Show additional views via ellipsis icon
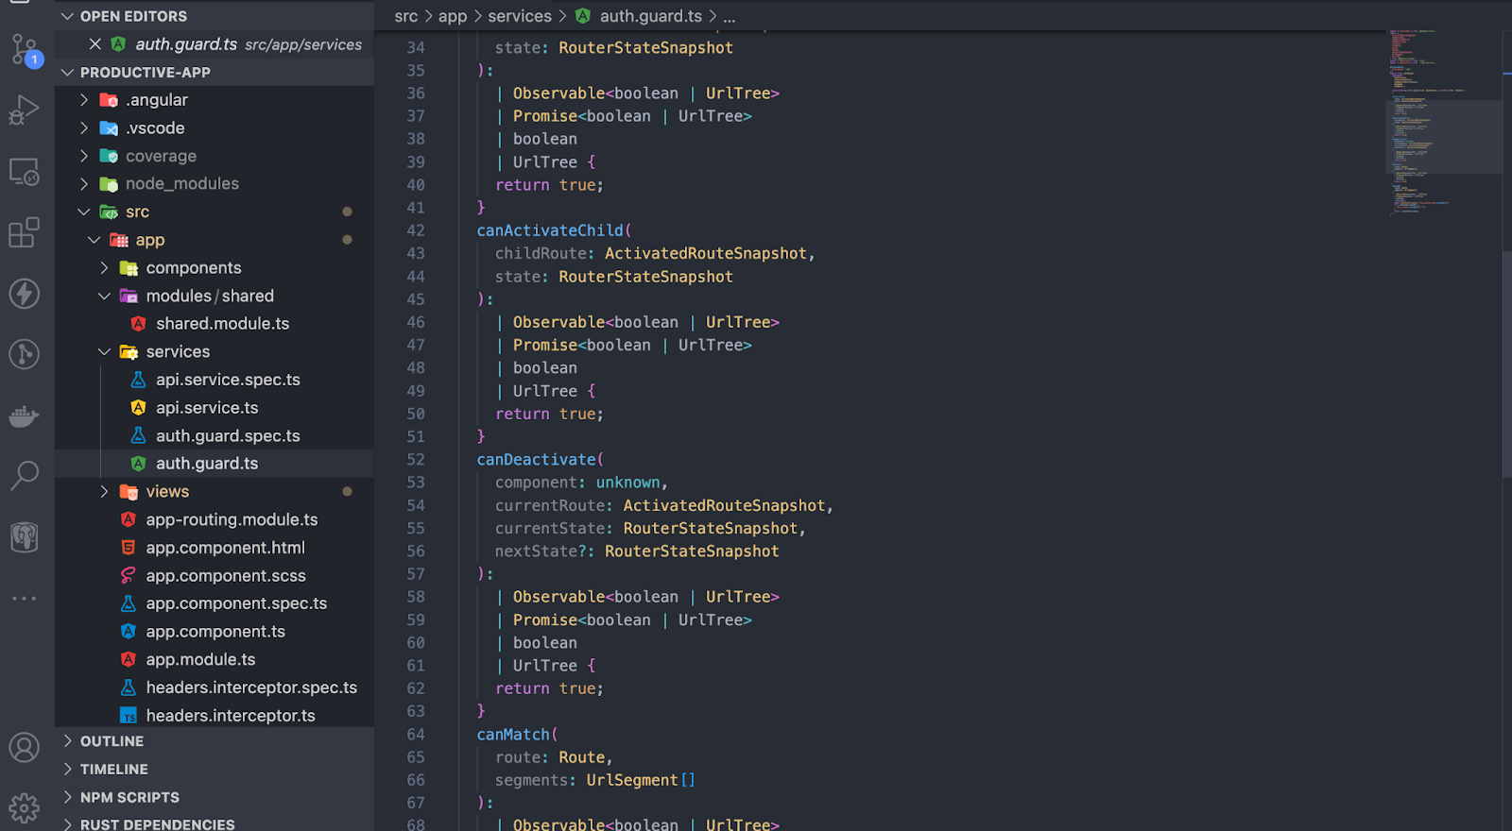 (25, 599)
